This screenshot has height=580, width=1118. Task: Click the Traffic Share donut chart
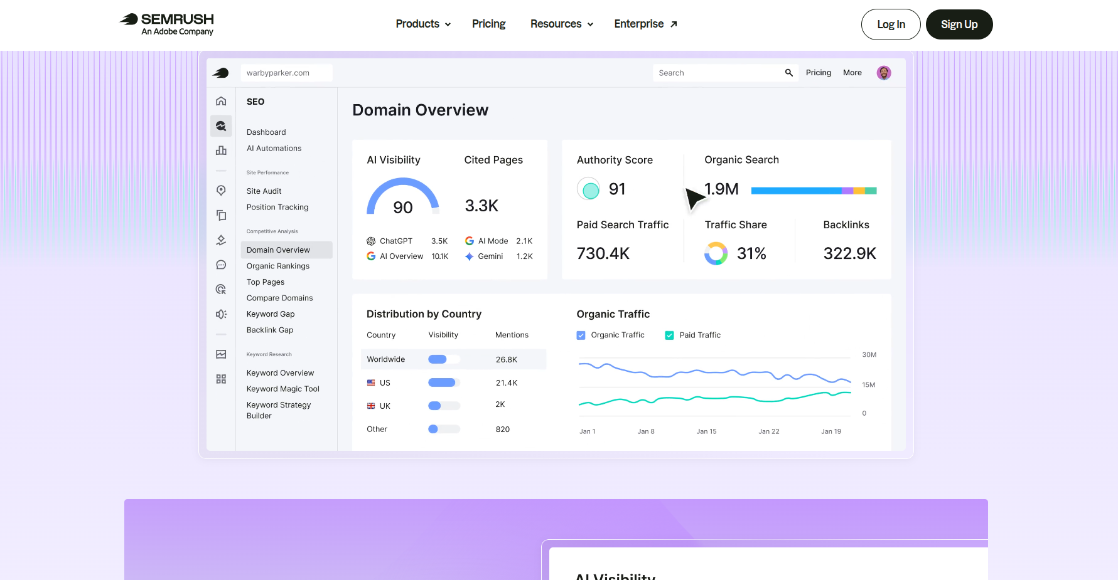point(716,253)
